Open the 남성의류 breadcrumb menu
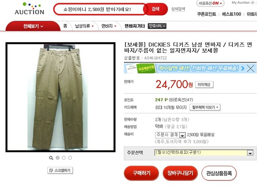 [84, 26]
